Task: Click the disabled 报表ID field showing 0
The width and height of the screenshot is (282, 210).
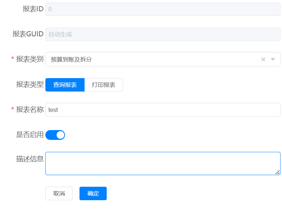Action: [163, 9]
